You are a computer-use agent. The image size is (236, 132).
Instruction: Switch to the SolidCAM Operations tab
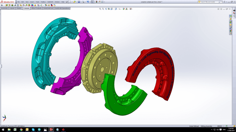62,8
